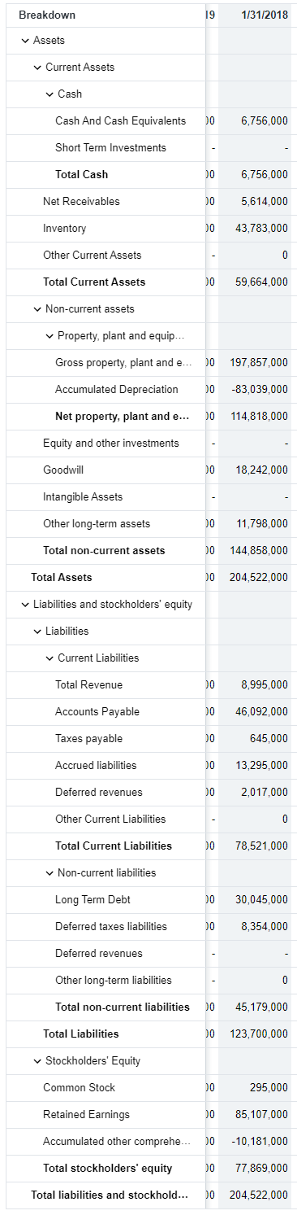Collapse the Stockholders' Equity chevron
The width and height of the screenshot is (297, 1215).
[x=37, y=1061]
